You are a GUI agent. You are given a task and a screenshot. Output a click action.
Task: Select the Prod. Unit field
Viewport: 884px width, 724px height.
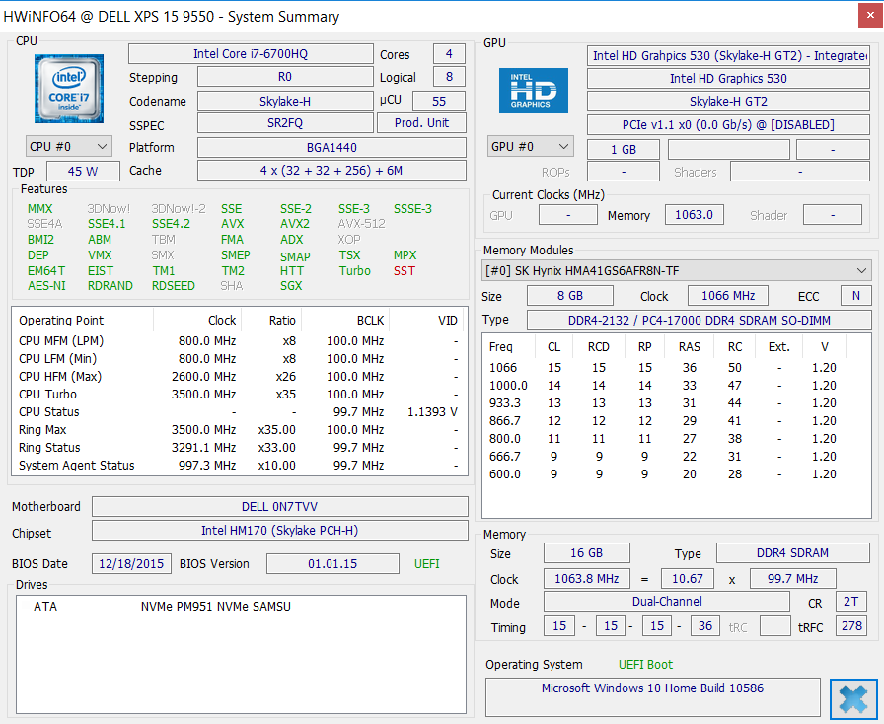421,123
